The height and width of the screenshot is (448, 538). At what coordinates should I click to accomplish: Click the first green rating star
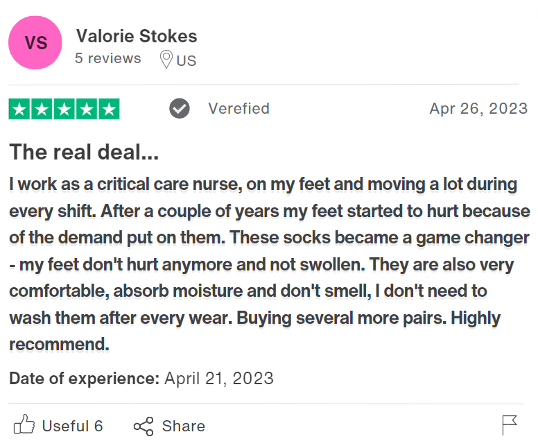(x=19, y=109)
